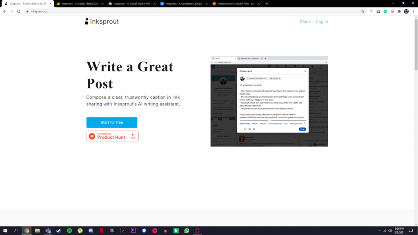Click the Start for free button
This screenshot has height=235, width=418.
tap(112, 122)
